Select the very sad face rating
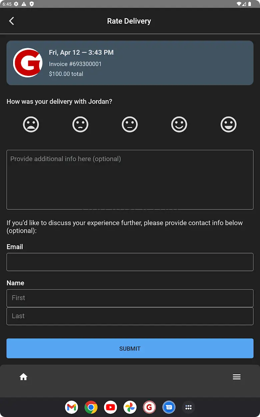This screenshot has width=260, height=417. [x=31, y=124]
